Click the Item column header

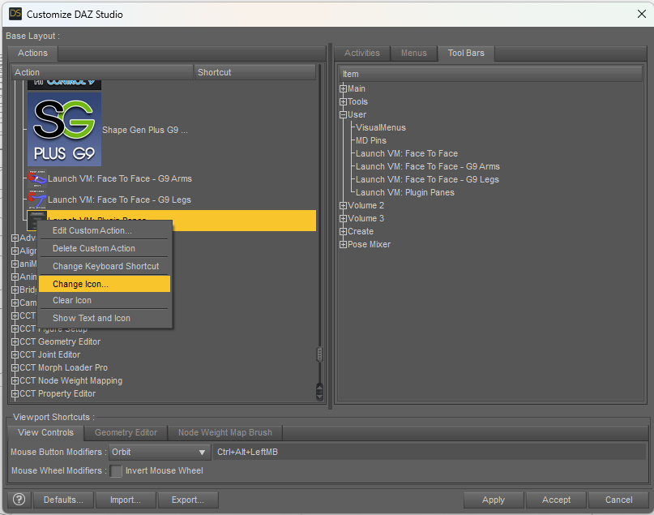click(x=490, y=74)
